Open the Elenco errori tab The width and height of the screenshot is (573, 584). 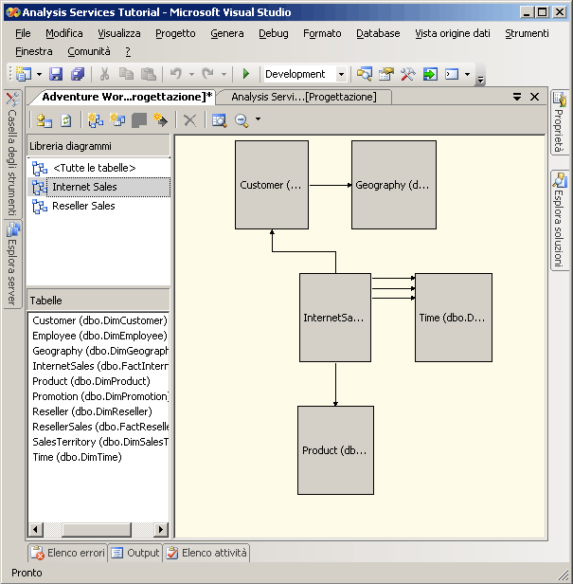pos(67,553)
